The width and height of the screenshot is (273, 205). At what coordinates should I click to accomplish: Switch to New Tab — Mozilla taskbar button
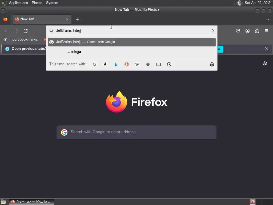31,202
